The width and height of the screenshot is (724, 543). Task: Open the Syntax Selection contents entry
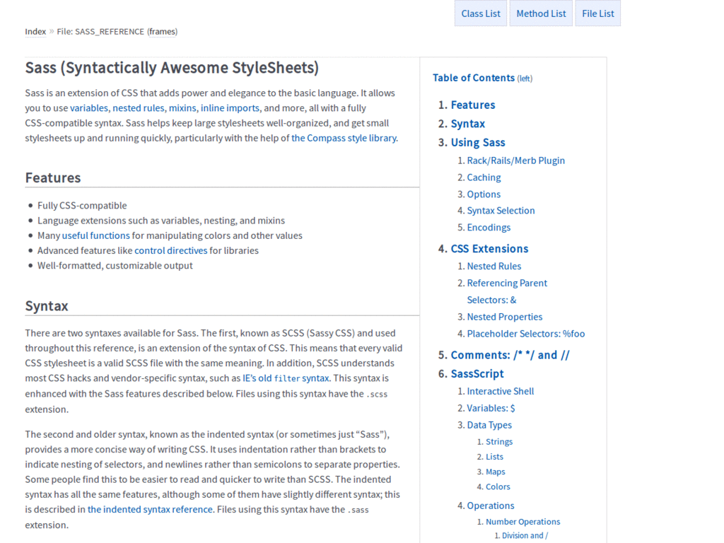[x=501, y=211]
